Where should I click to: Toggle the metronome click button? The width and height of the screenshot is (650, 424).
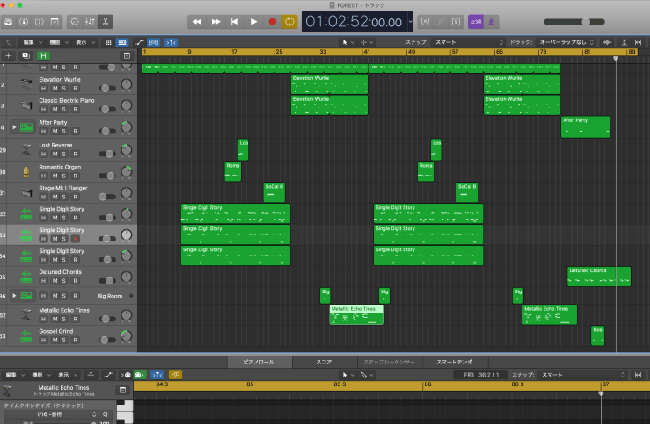click(491, 21)
